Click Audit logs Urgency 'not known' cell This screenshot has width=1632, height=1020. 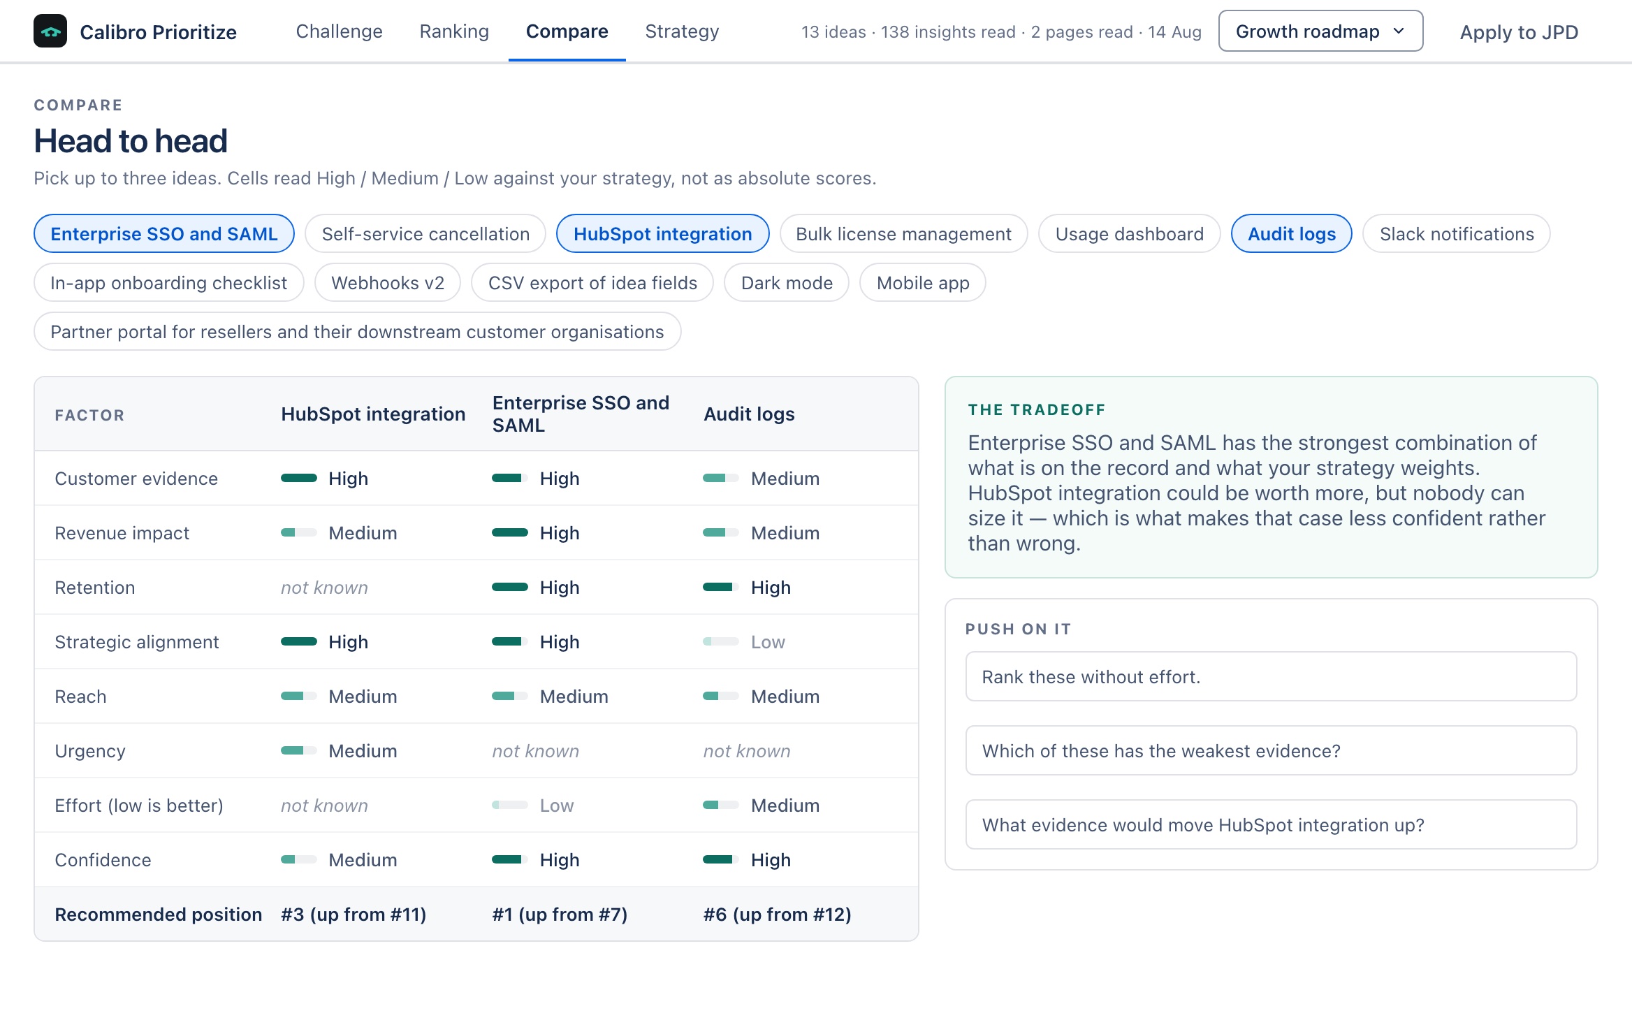click(747, 751)
